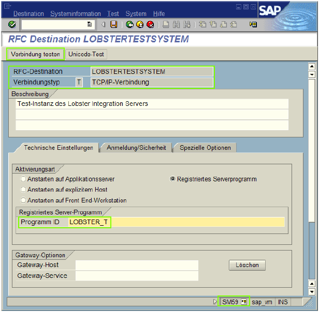Click the Verbindungstyp field containing T
This screenshot has width=319, height=312.
(x=79, y=82)
